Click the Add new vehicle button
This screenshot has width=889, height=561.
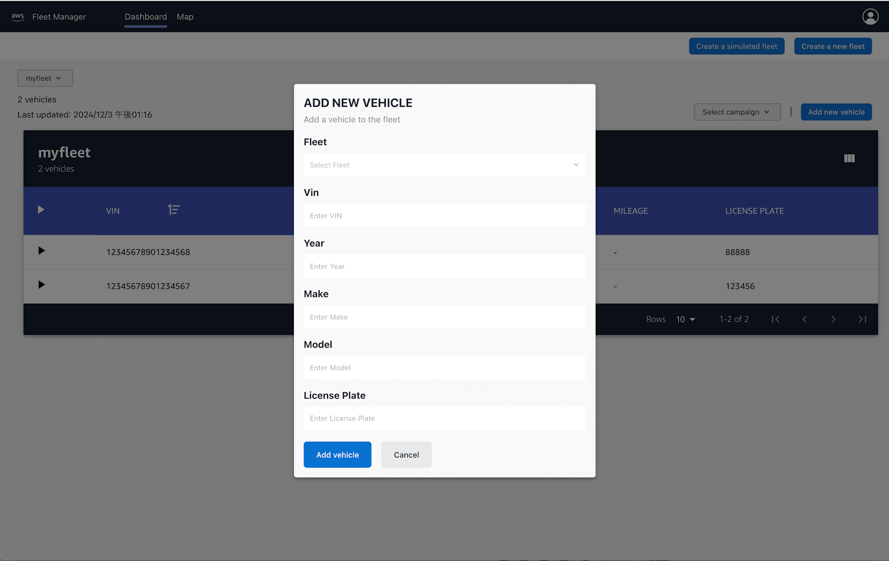click(836, 112)
